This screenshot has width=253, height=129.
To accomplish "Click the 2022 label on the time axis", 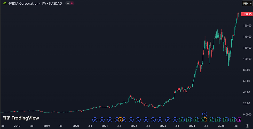I will (x=134, y=126).
